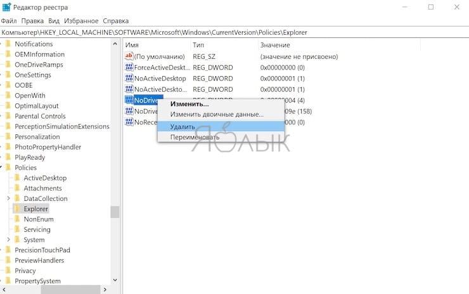Select the PropertySystem key
Viewport: 469px width, 294px height.
pos(37,281)
